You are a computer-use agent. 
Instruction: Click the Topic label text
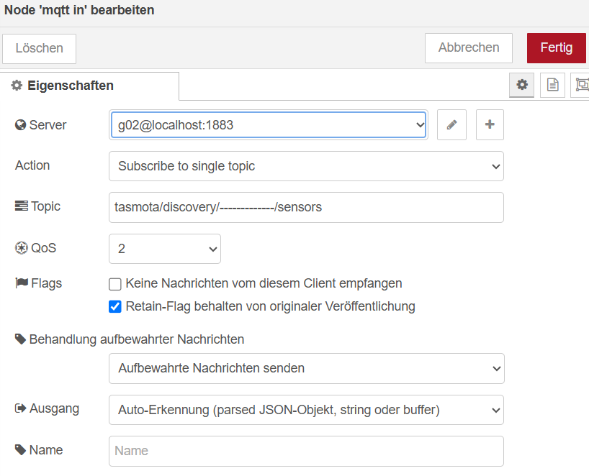45,206
